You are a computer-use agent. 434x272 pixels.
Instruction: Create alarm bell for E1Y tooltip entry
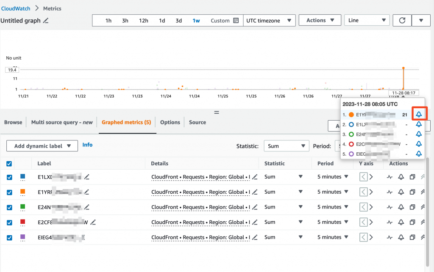pos(419,114)
